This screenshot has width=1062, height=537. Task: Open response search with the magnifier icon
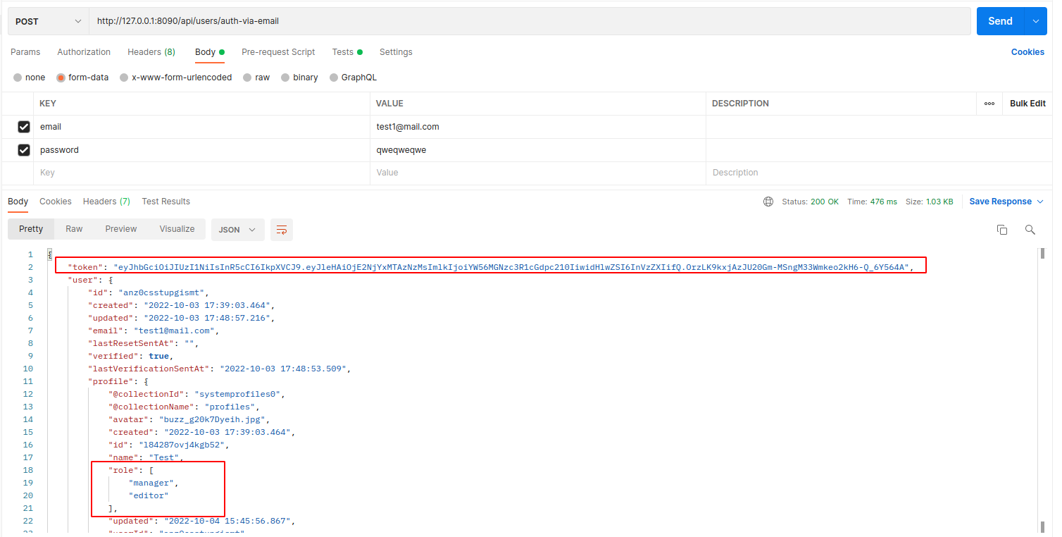pyautogui.click(x=1030, y=229)
